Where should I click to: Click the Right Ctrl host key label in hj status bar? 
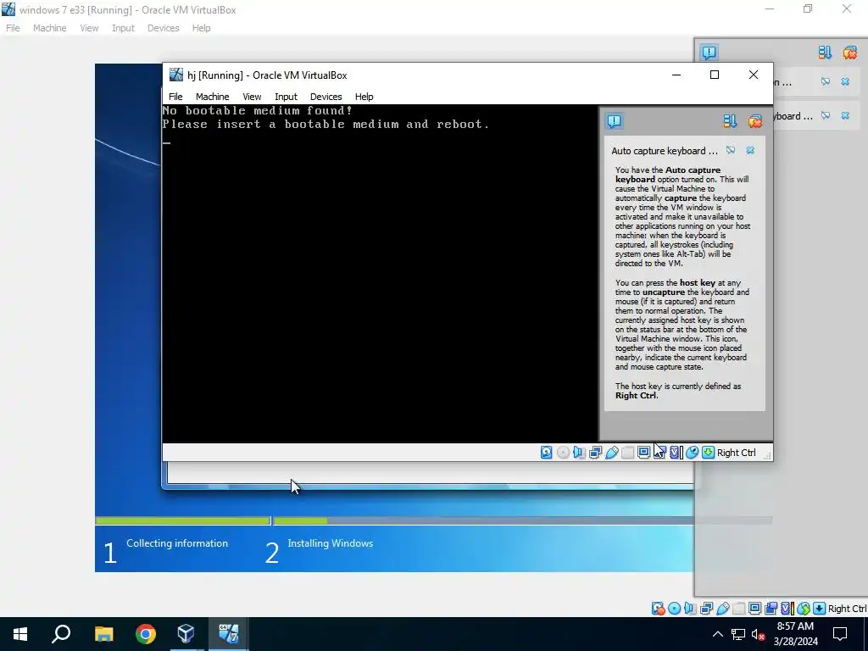click(737, 453)
